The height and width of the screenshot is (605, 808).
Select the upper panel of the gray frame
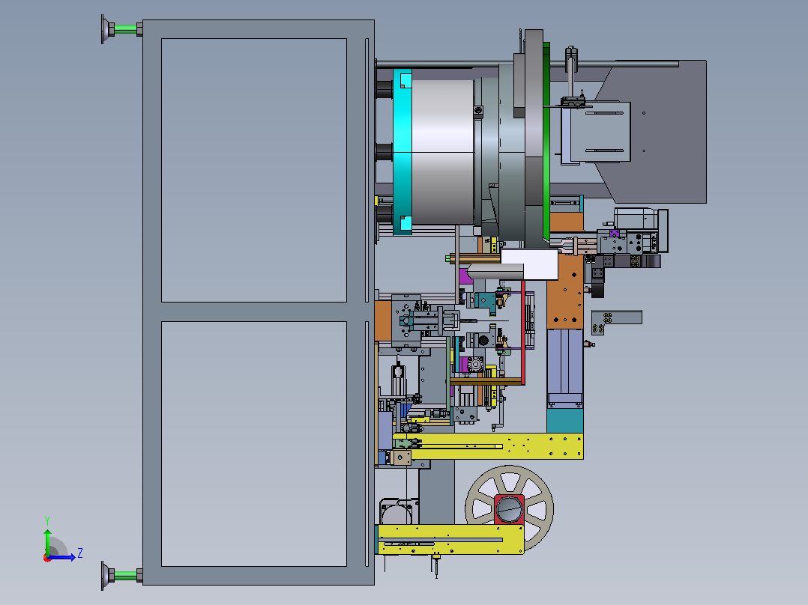click(x=254, y=170)
